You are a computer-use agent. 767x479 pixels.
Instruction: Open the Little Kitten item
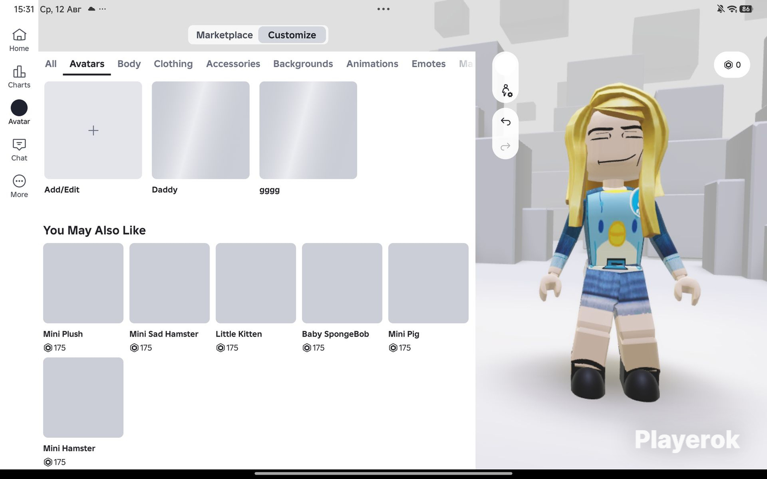pyautogui.click(x=256, y=283)
